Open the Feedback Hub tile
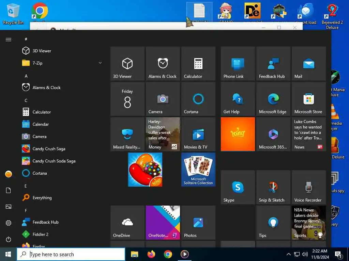 click(x=273, y=64)
